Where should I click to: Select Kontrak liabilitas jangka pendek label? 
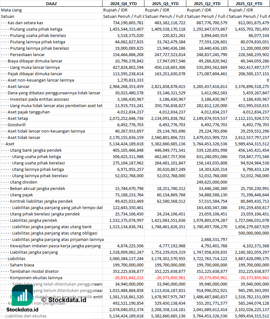pos(42,201)
